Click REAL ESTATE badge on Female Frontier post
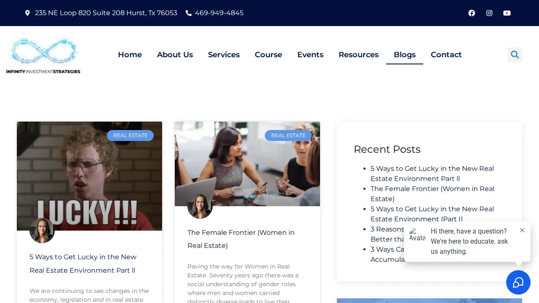Image resolution: width=539 pixels, height=303 pixels. pyautogui.click(x=288, y=136)
